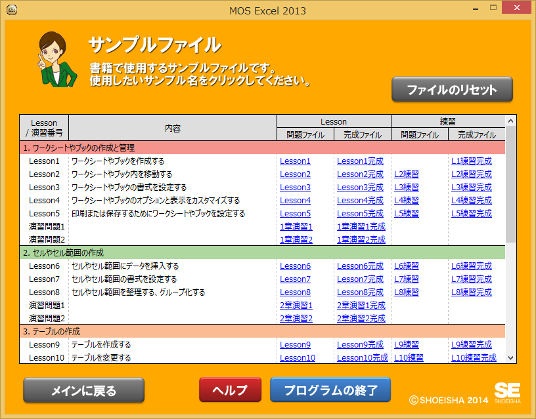Open the 2章演習2完成 link

[361, 319]
